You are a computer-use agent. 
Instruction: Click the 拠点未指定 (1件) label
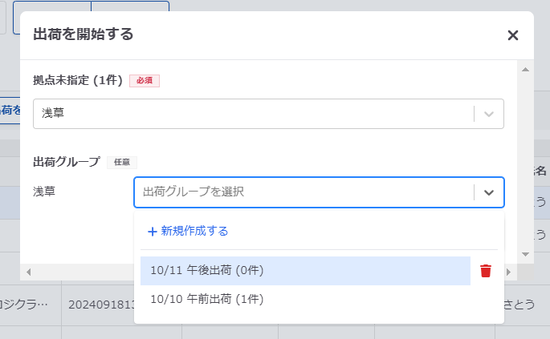(x=78, y=80)
